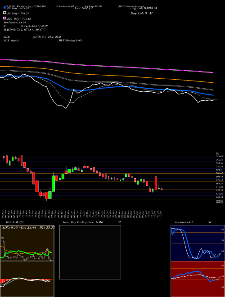The height and width of the screenshot is (297, 225).
Task: Click the tall green candle in late November
Action: (54, 184)
